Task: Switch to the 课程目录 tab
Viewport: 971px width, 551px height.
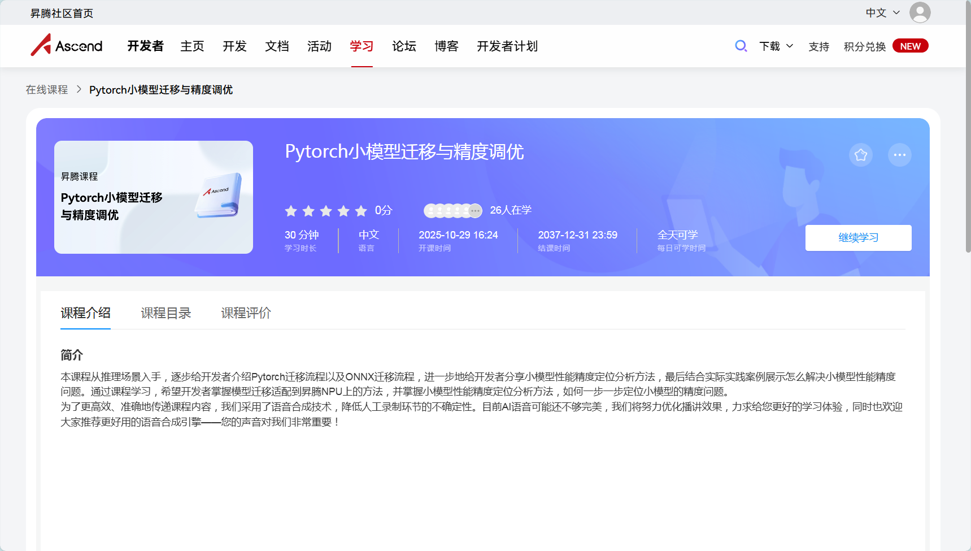Action: tap(166, 313)
